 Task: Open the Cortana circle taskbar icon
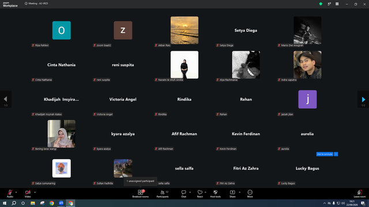tap(23, 203)
